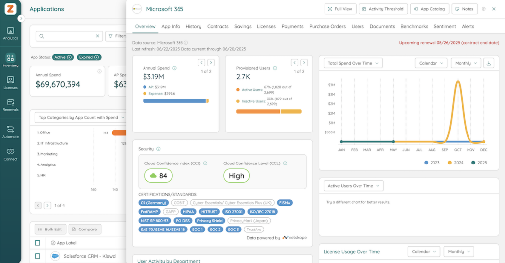Open Calendar dropdown for spend chart
The height and width of the screenshot is (263, 505).
[x=431, y=63]
